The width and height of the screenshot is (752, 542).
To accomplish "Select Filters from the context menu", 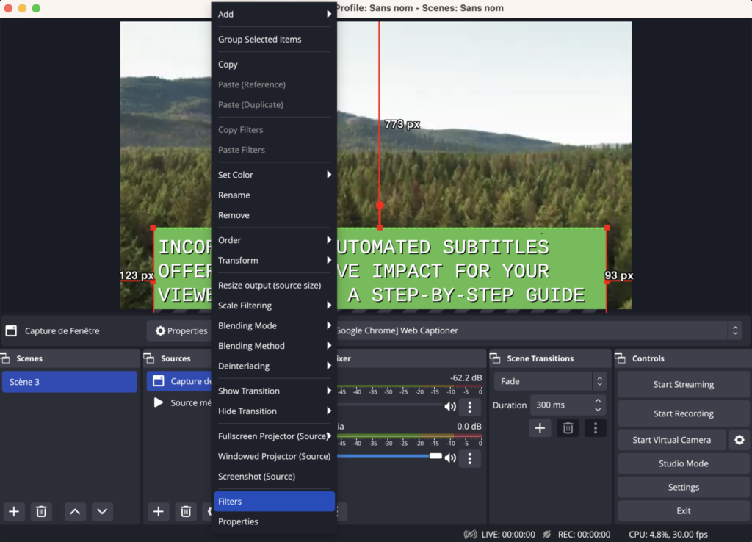I will click(x=230, y=501).
